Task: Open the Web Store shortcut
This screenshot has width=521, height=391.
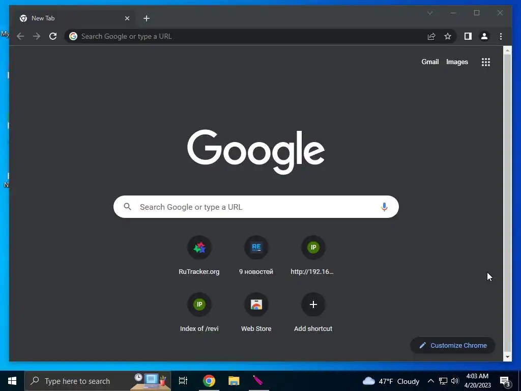Action: (256, 313)
